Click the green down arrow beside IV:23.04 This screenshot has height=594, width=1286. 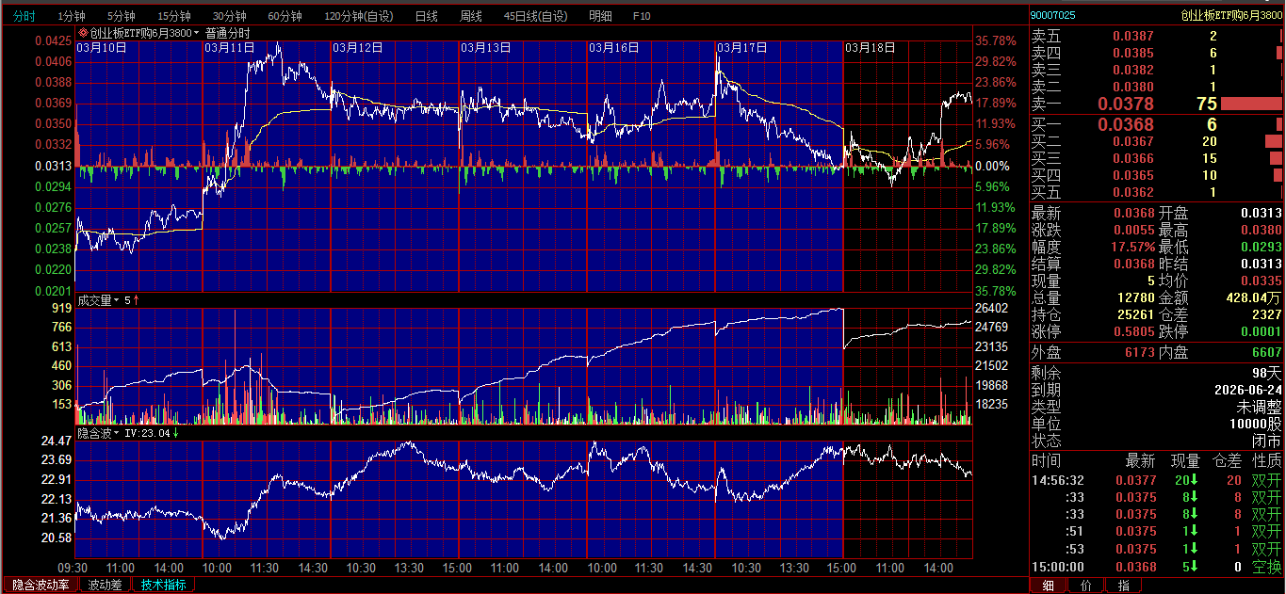tap(175, 434)
